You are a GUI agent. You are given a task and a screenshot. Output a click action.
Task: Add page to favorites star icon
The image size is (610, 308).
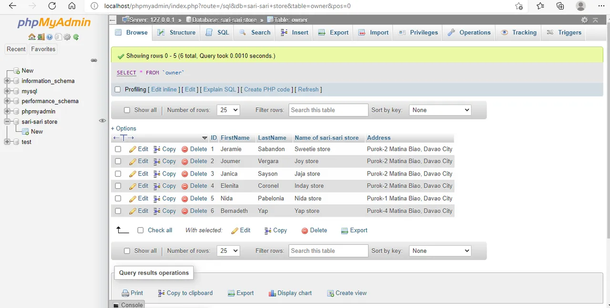pos(519,6)
